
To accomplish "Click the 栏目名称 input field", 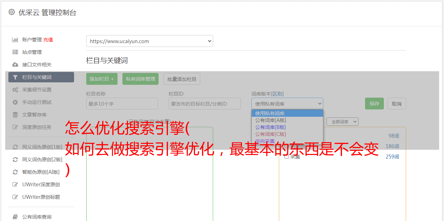I will point(122,104).
